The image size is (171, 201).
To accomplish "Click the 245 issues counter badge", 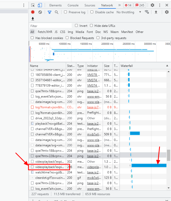I will [140, 5].
